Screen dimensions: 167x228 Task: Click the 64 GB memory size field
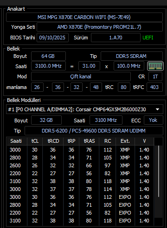pos(48,56)
